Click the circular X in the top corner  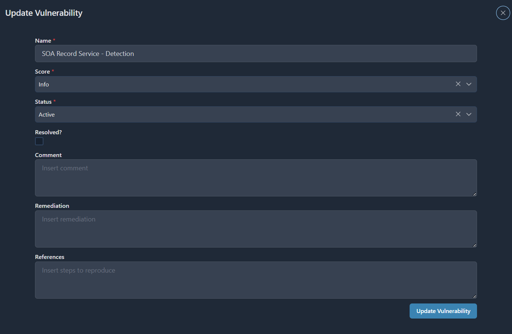click(x=503, y=13)
